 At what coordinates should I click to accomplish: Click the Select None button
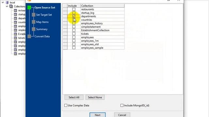pyautogui.click(x=95, y=97)
